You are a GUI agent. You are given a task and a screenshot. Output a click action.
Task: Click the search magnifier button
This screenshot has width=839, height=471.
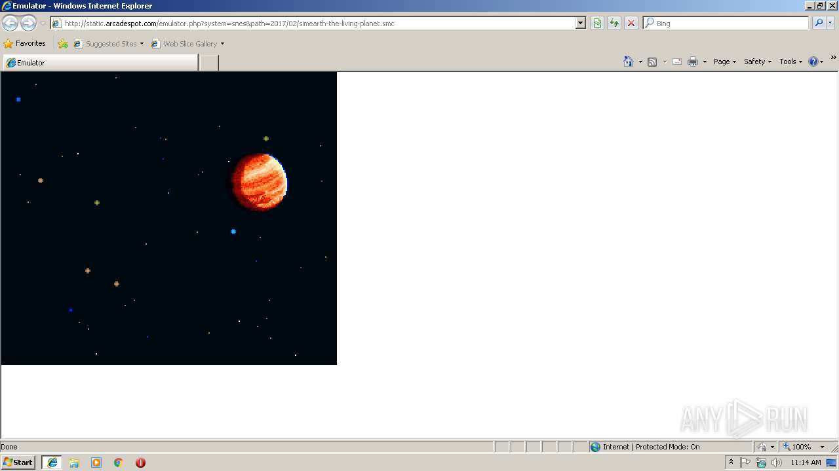point(819,24)
